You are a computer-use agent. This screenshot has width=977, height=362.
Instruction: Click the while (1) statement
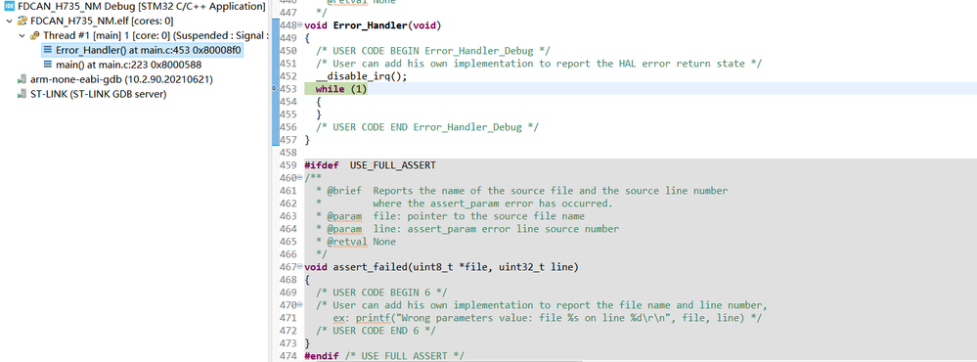coord(341,89)
